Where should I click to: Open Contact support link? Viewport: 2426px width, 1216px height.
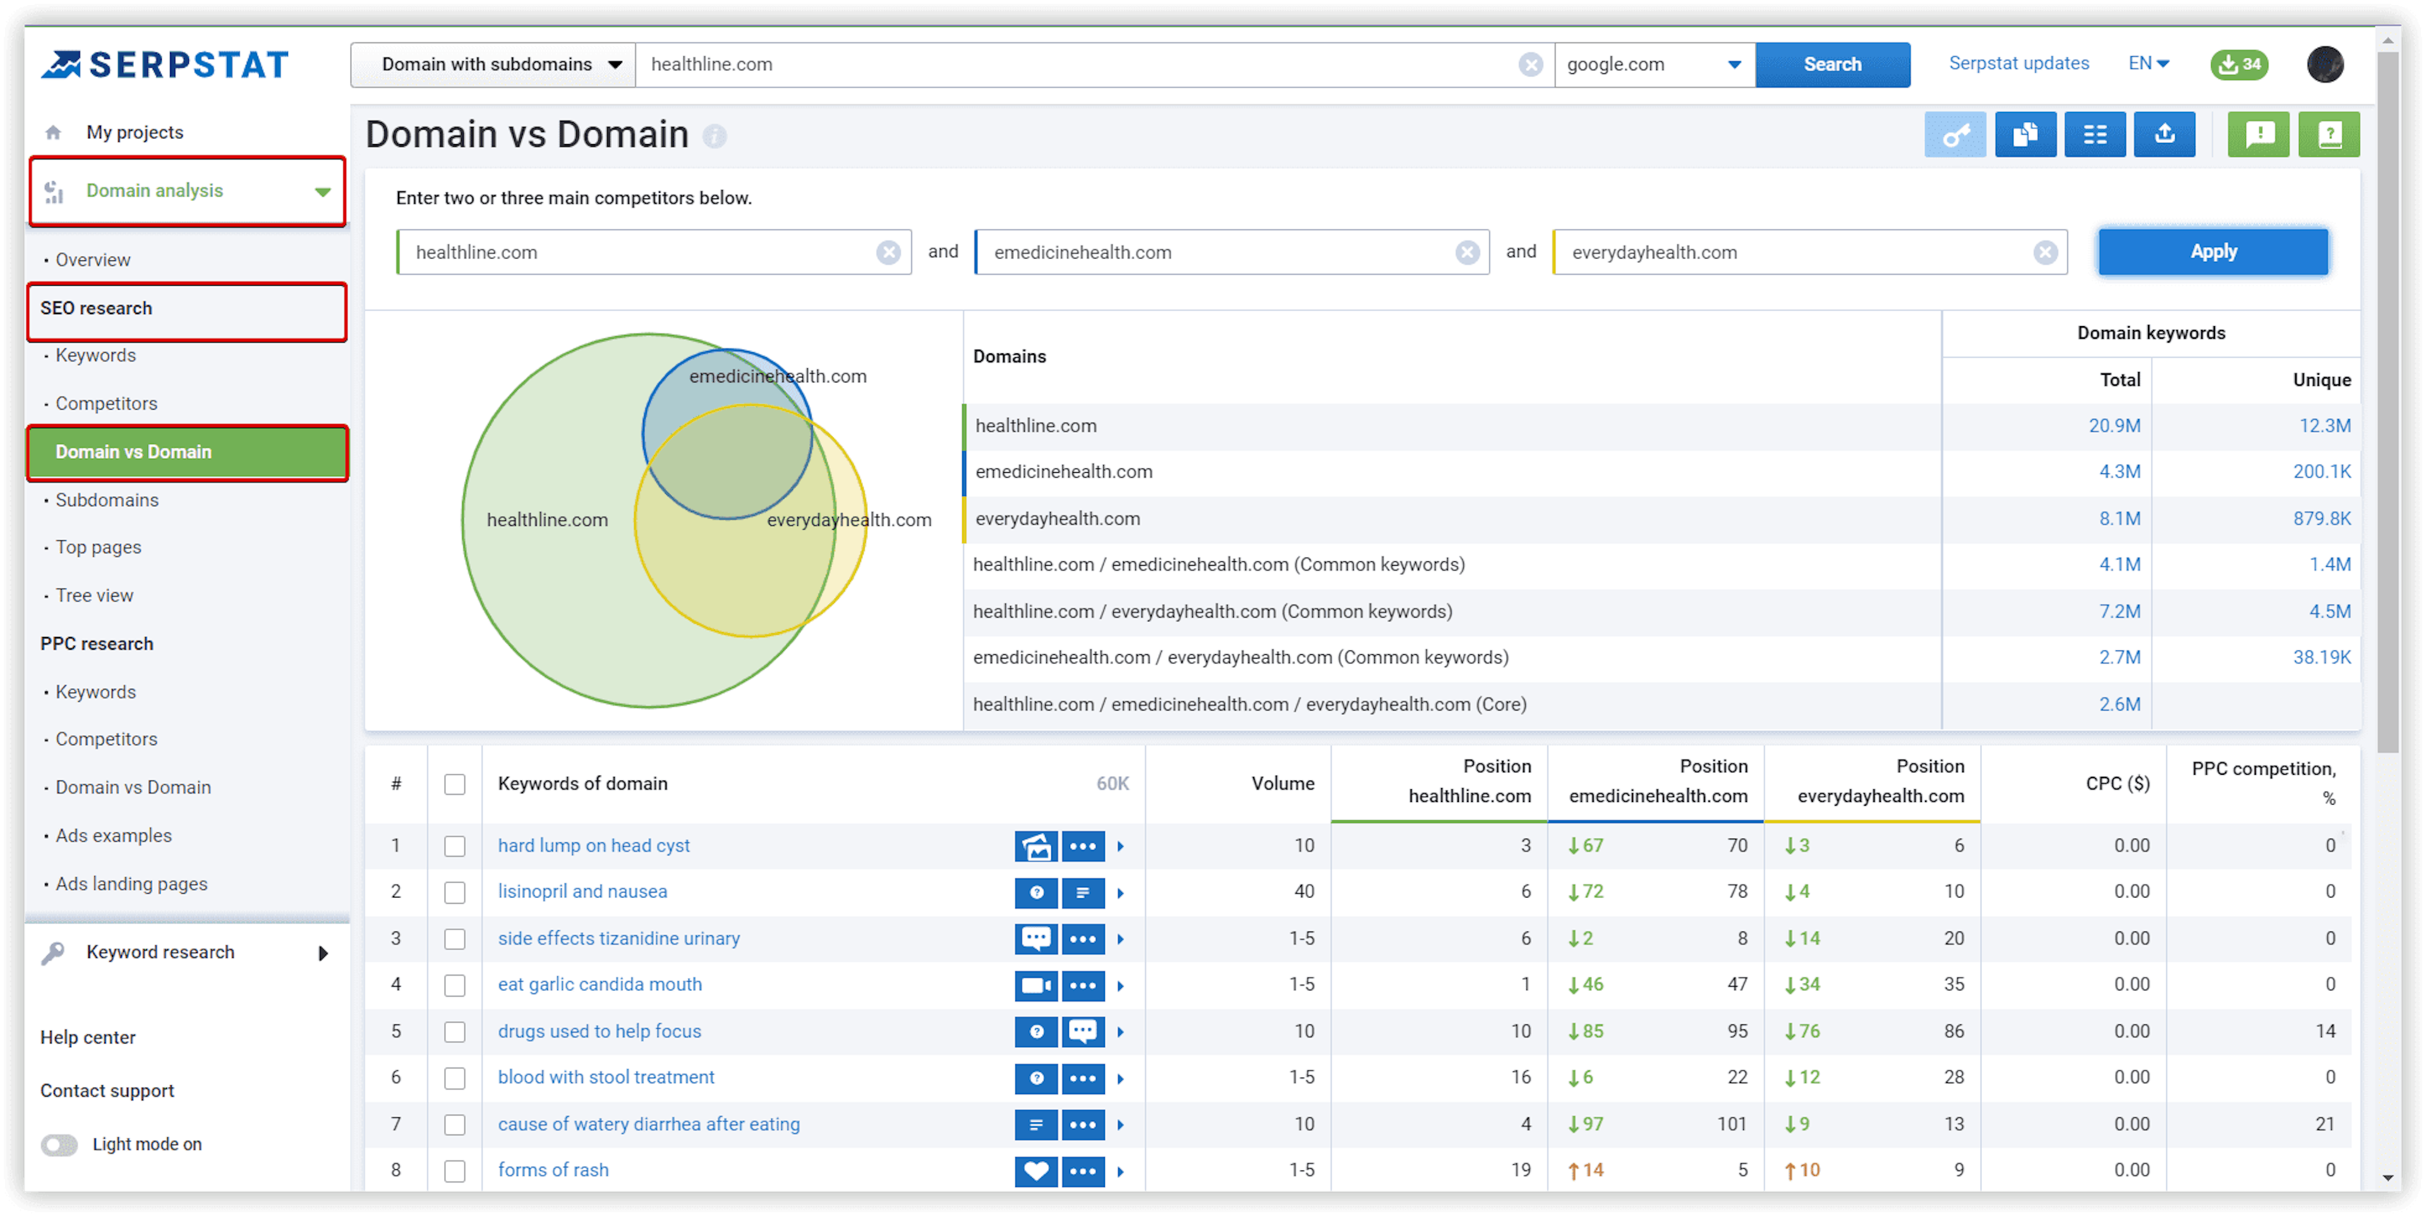click(107, 1091)
